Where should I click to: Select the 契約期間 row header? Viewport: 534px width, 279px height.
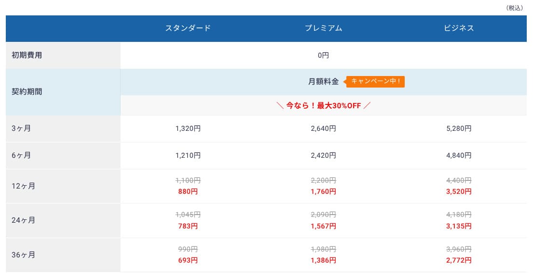click(x=27, y=92)
